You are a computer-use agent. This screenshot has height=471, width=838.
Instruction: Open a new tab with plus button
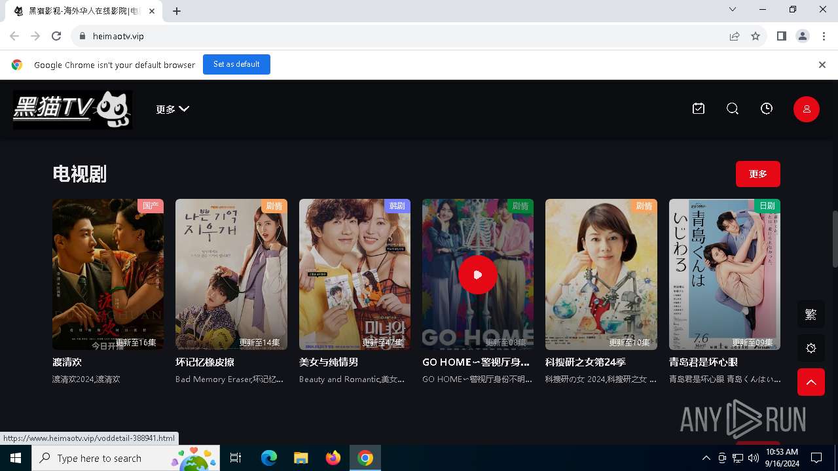177,11
